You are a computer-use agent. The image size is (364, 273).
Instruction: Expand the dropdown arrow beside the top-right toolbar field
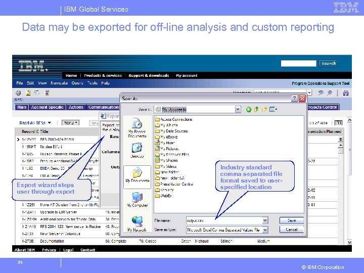pyautogui.click(x=309, y=93)
